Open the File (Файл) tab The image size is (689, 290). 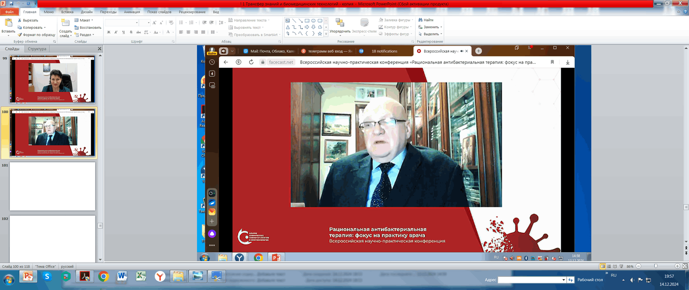click(10, 12)
